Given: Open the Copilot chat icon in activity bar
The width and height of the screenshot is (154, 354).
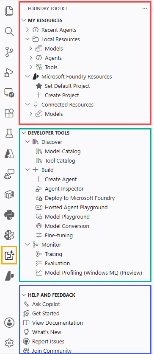Looking at the screenshot, I should pos(9,174).
